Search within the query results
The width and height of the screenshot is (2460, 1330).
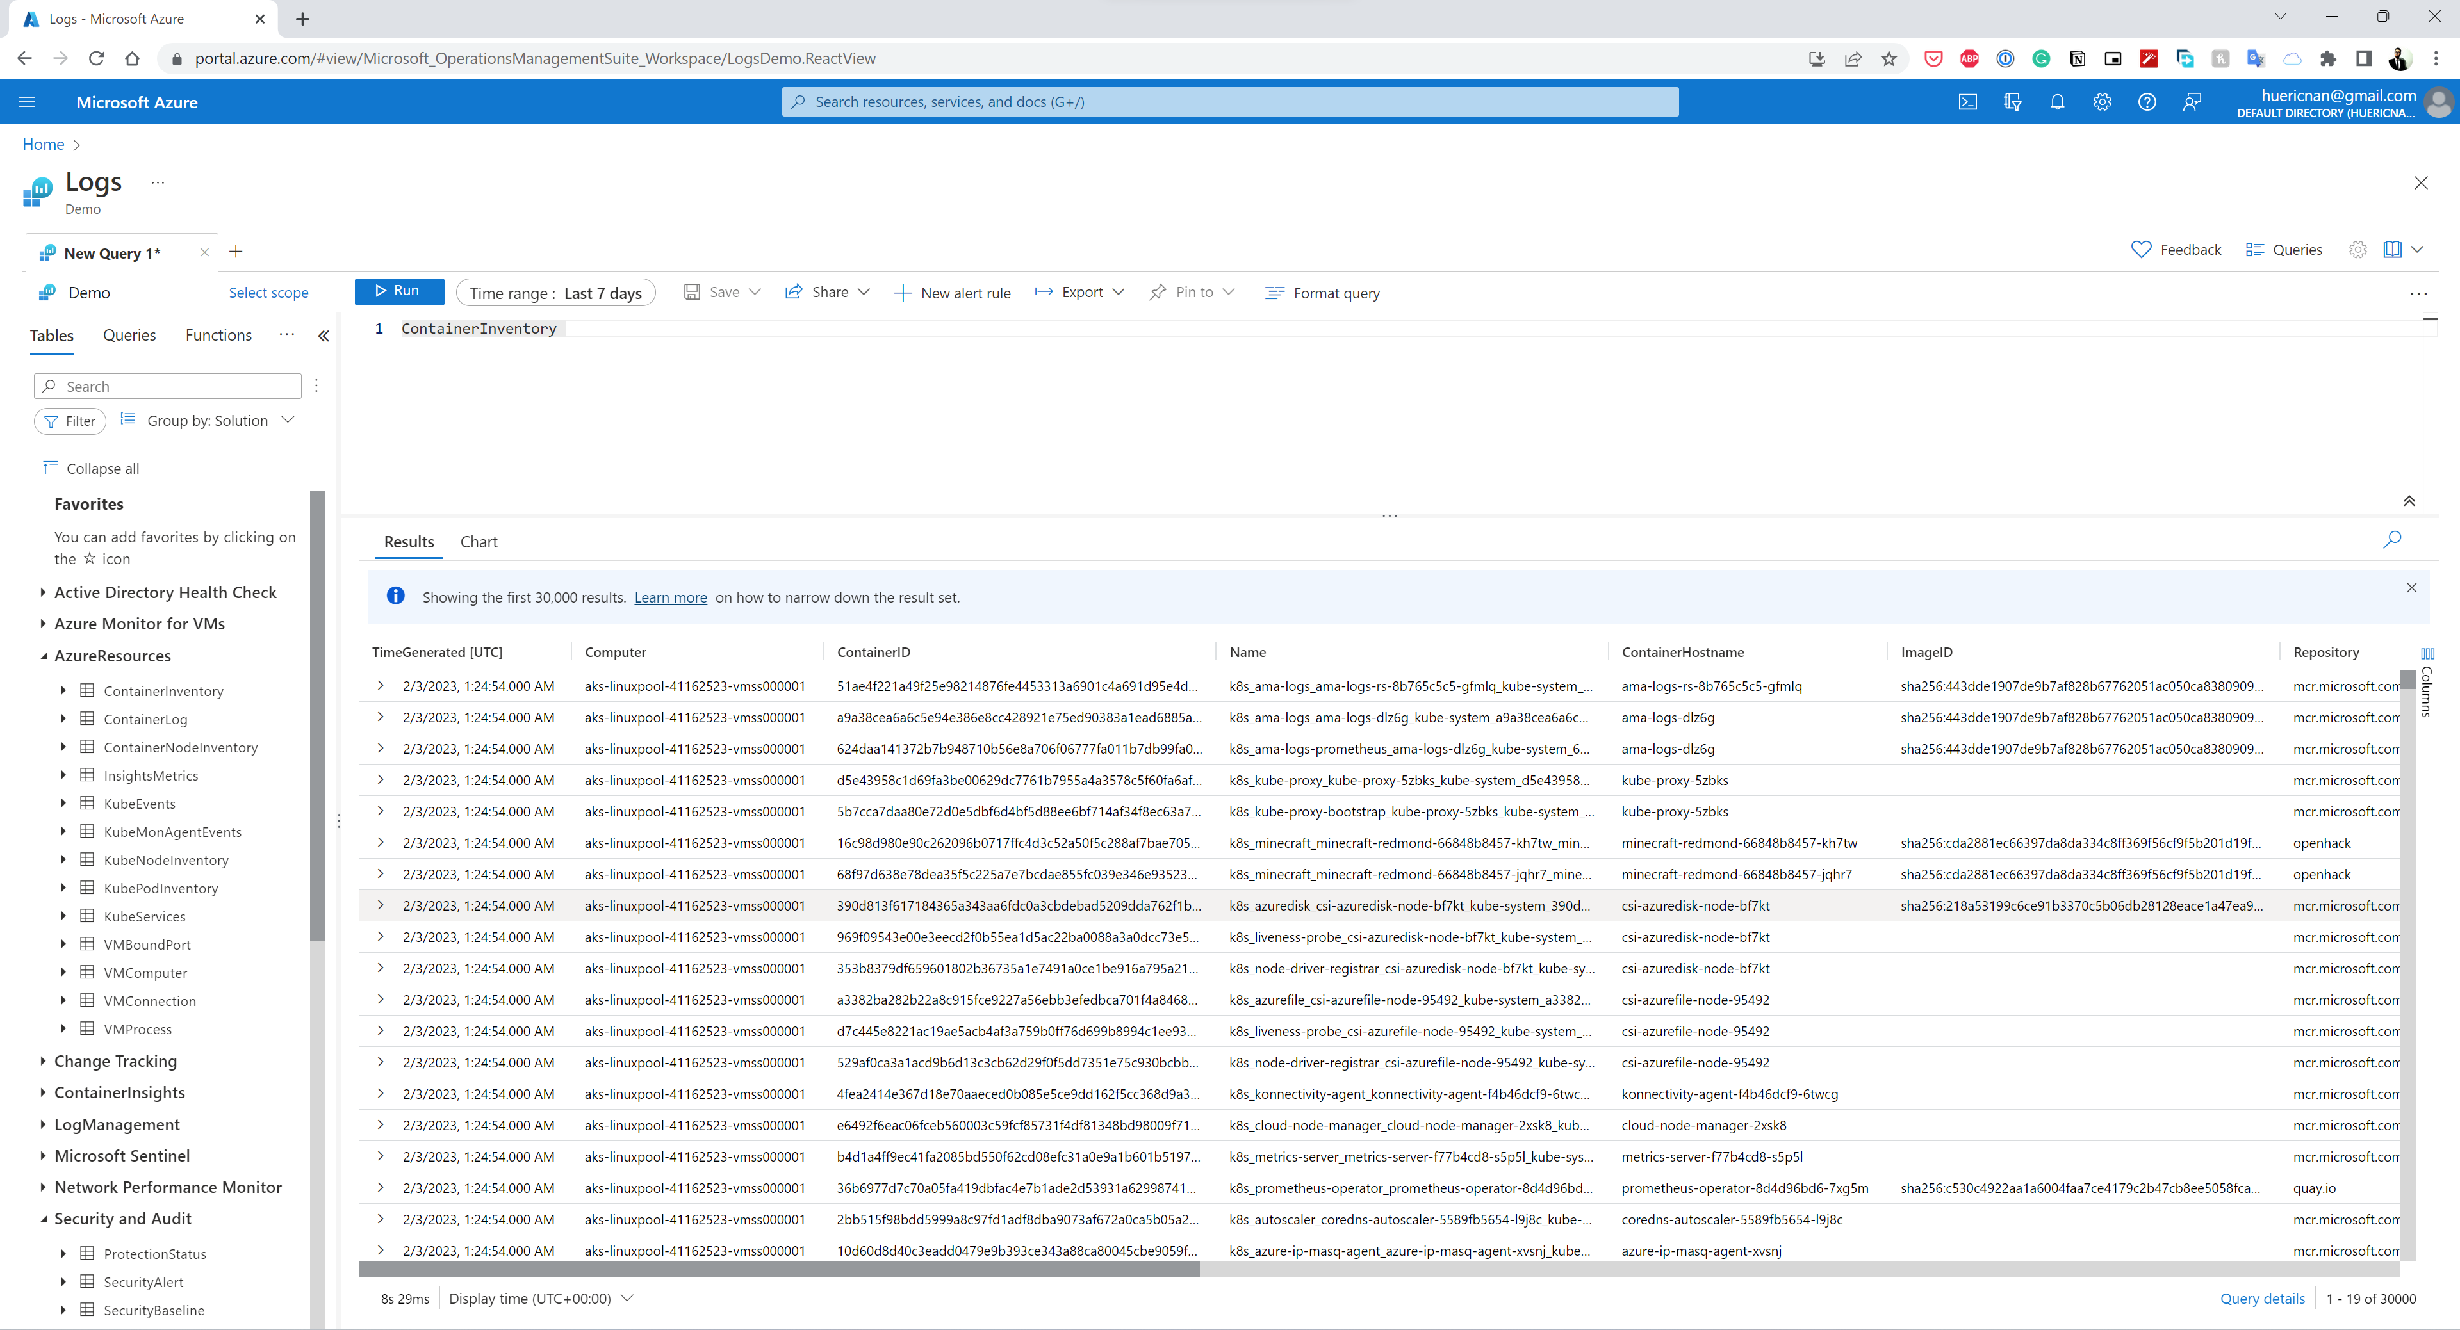pos(2392,539)
